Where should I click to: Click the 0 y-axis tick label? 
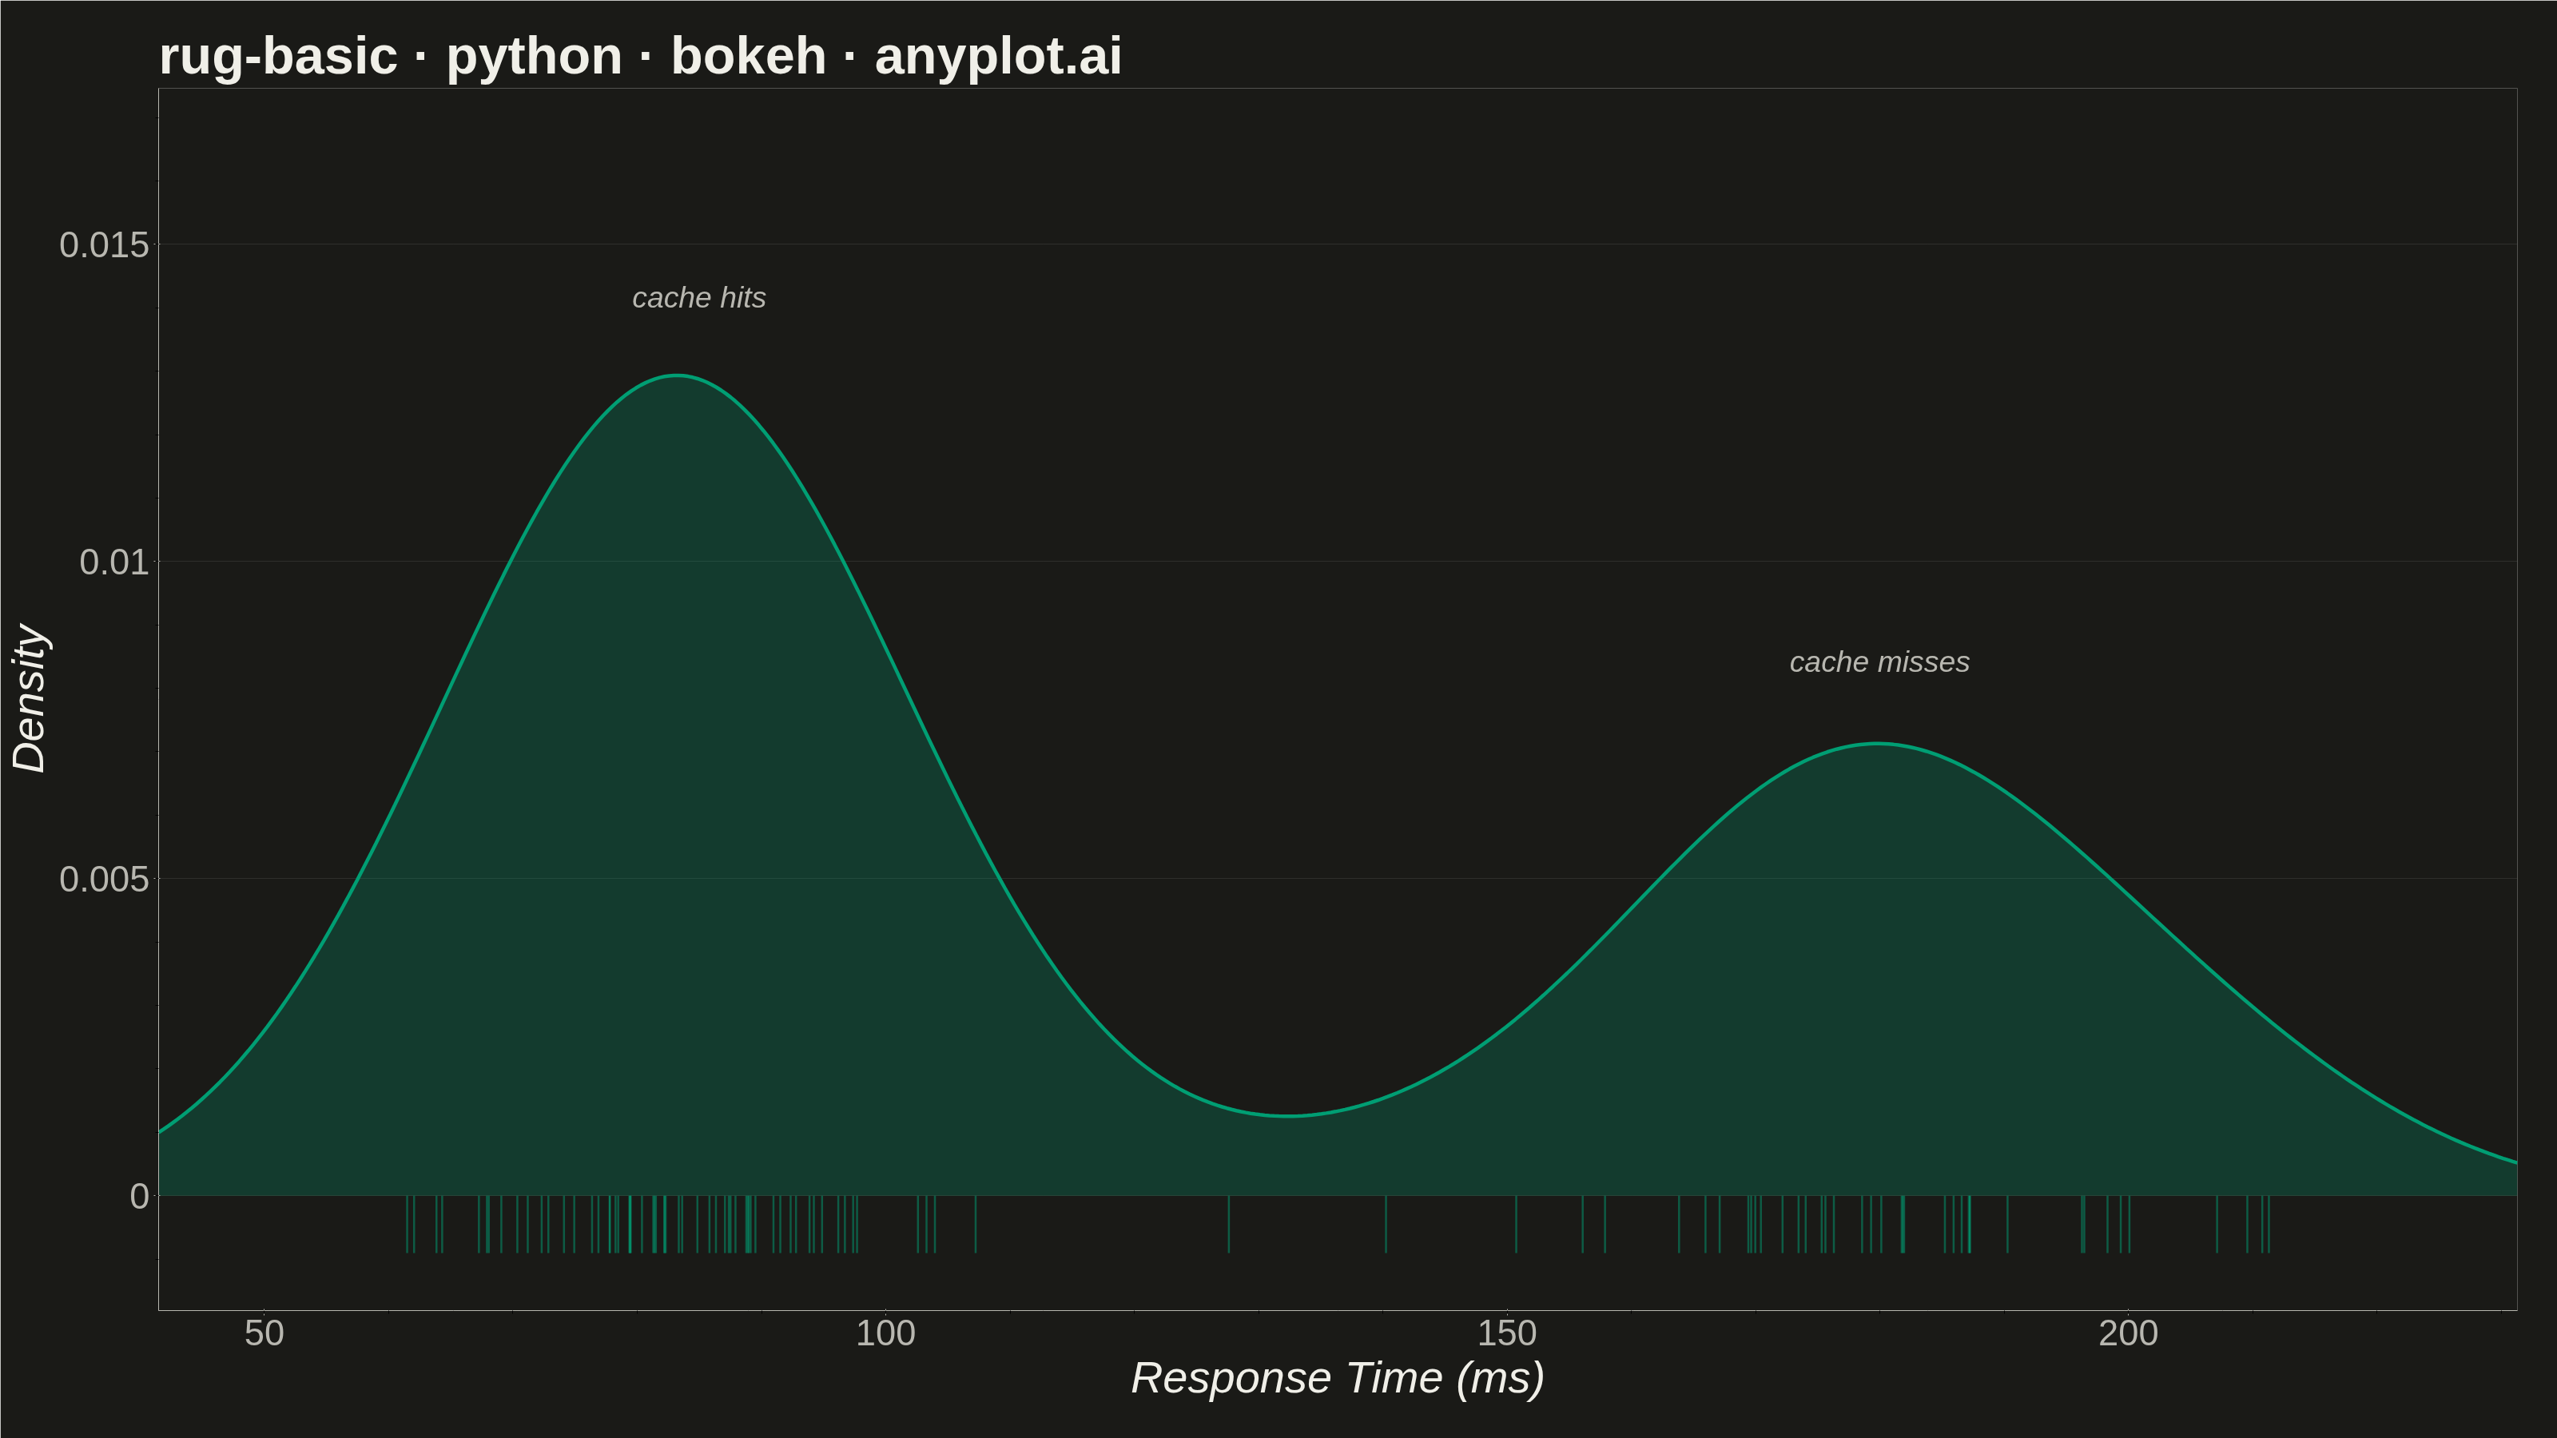139,1196
